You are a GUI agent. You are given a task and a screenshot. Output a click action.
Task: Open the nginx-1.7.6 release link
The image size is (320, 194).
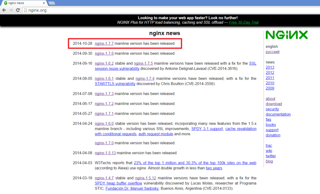click(x=104, y=53)
